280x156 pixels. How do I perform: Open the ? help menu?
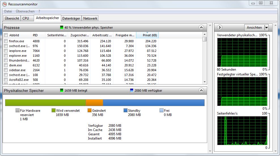tap(39, 11)
